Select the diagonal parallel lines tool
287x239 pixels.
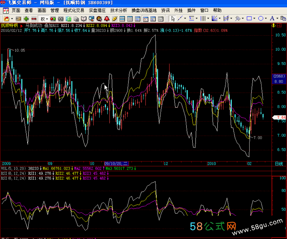[237, 19]
